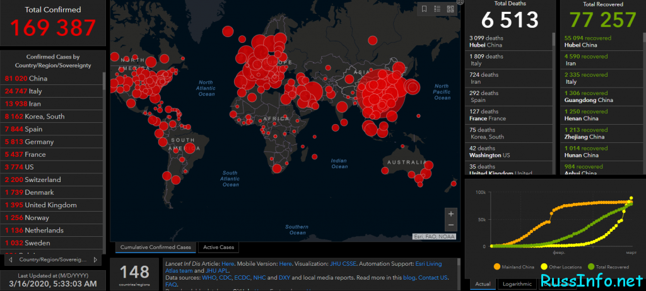Screen dimensions: 646x291
Task: Toggle Other Locations series in chart legend
Action: (561, 266)
